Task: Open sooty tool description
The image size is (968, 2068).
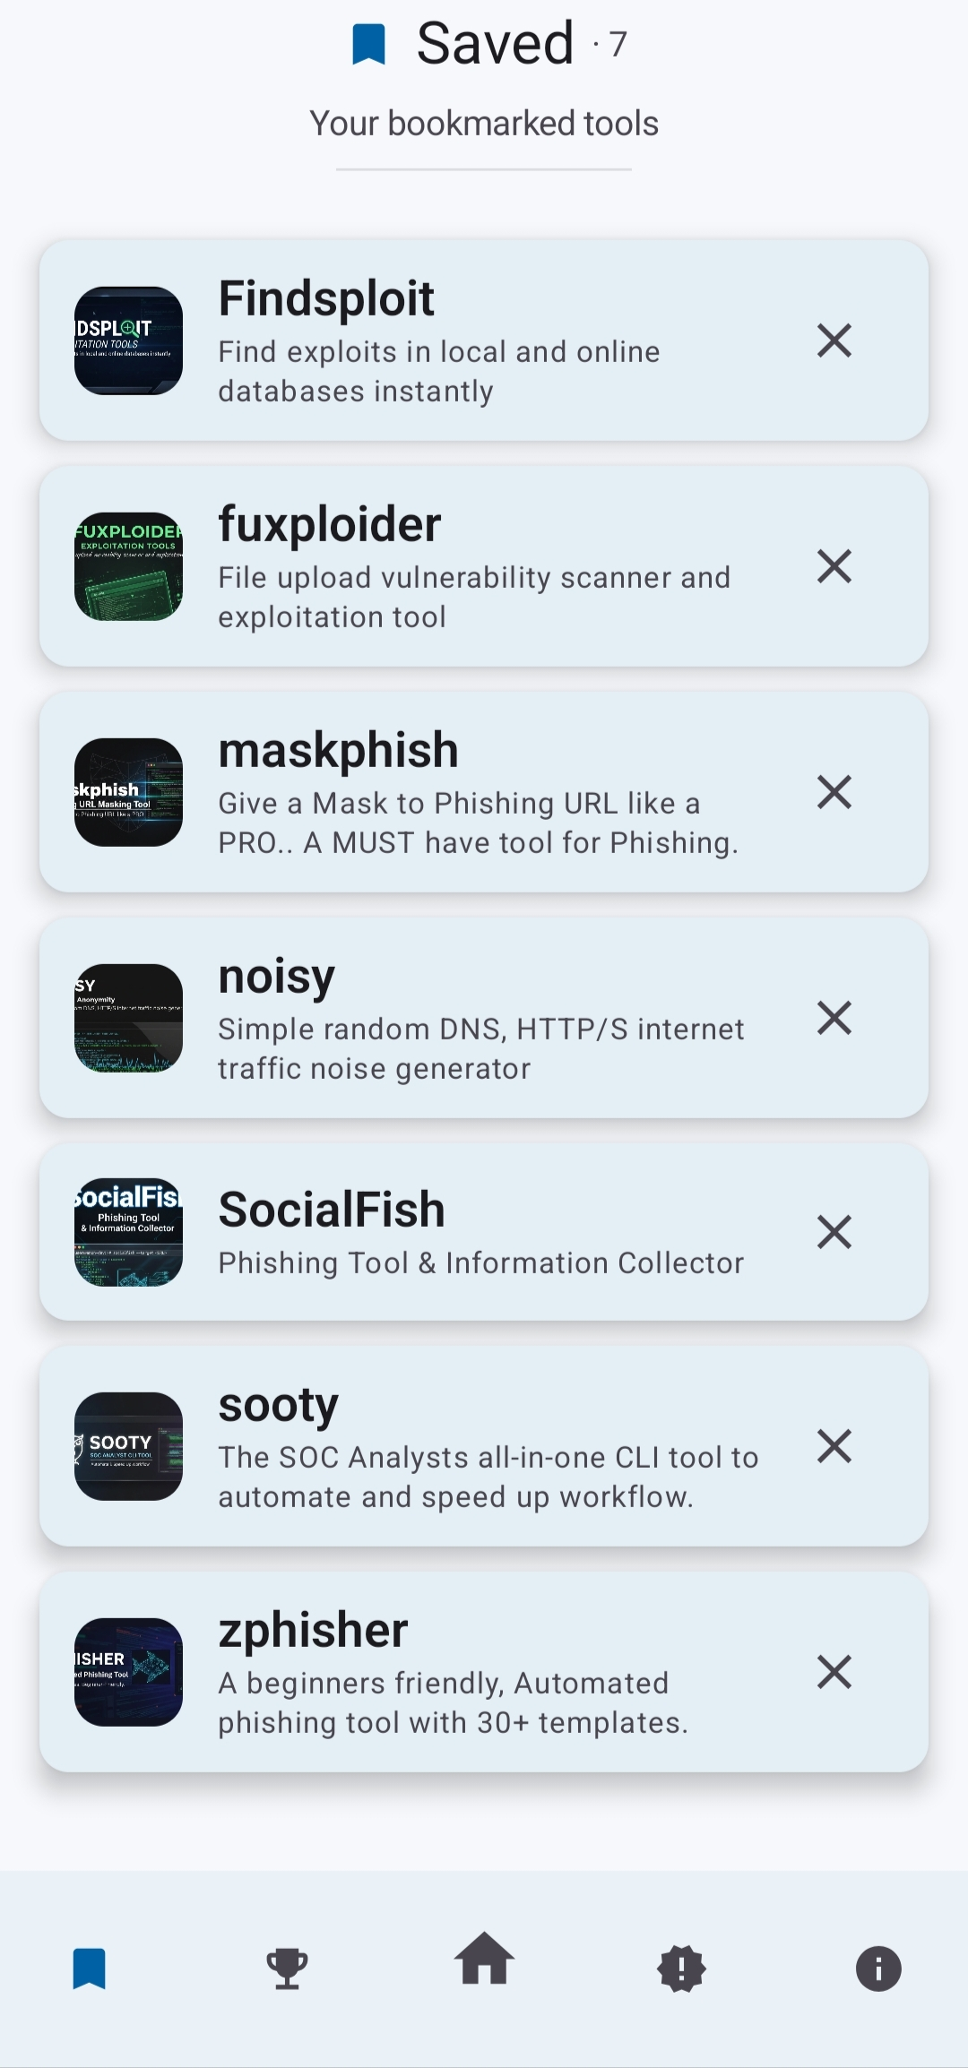Action: point(488,1477)
